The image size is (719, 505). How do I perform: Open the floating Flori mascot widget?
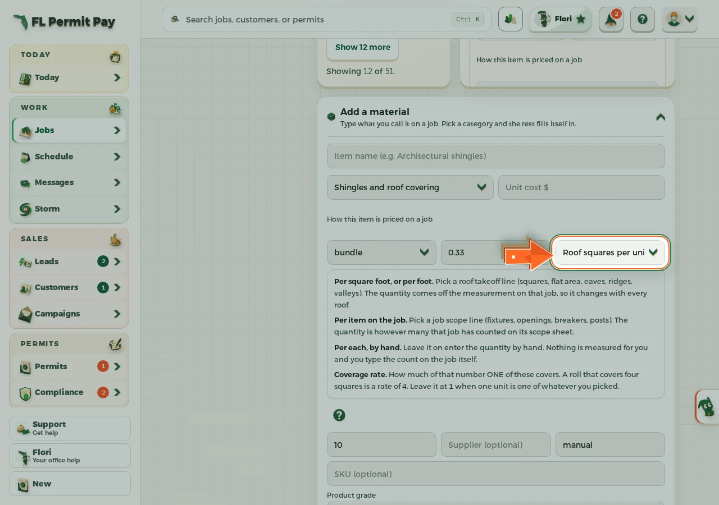point(707,406)
